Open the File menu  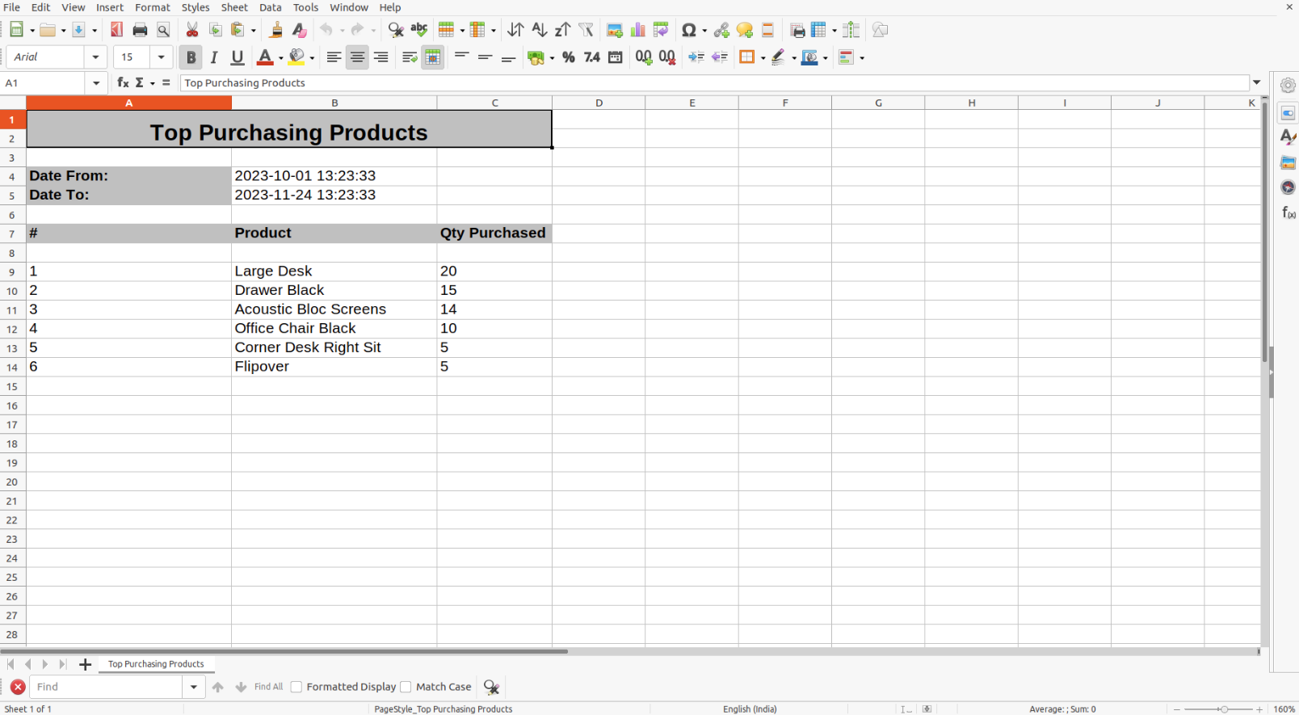coord(12,7)
